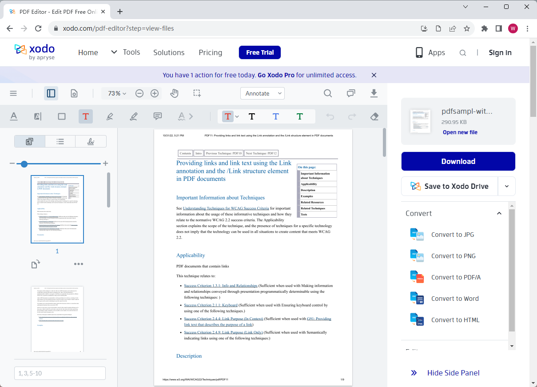
Task: Toggle the comments panel icon
Action: (351, 93)
